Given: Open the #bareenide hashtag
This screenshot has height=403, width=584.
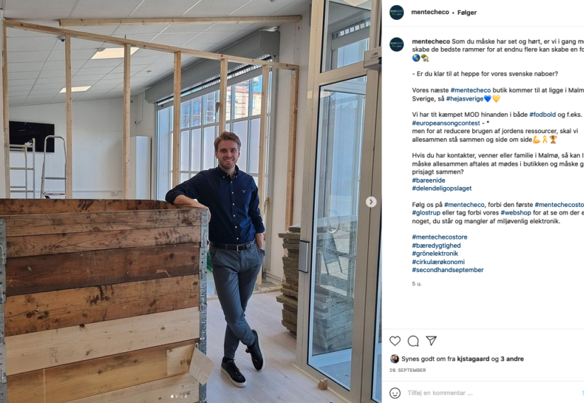Looking at the screenshot, I should point(429,180).
